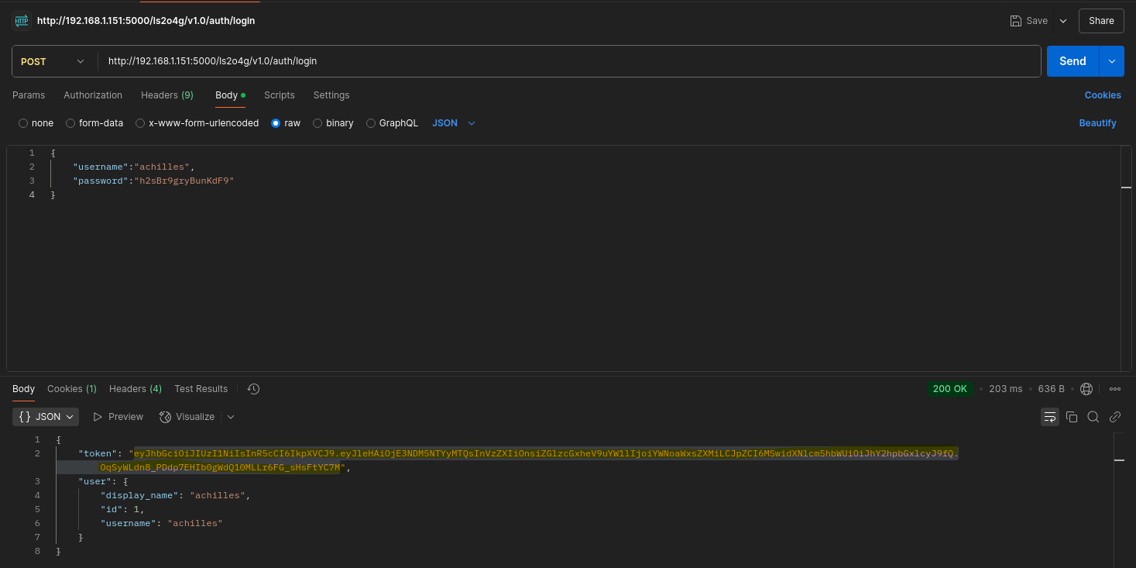The image size is (1136, 568).
Task: Copy the response body using the copy icon
Action: click(1072, 417)
